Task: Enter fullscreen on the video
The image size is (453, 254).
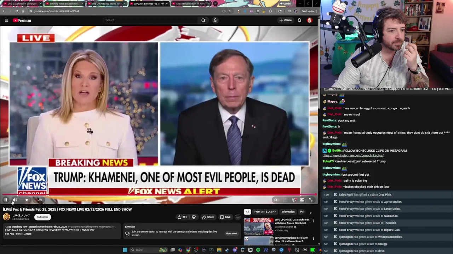Action: (x=311, y=200)
